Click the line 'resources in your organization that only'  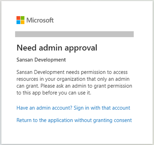(73, 79)
